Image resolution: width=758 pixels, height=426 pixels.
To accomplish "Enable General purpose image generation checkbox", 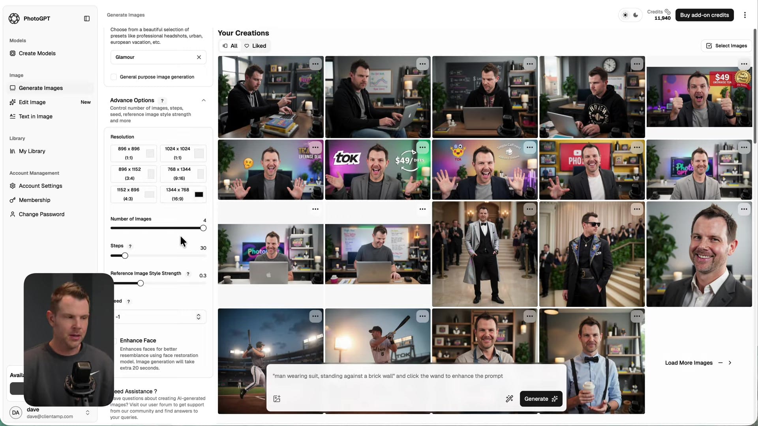I will [x=114, y=77].
